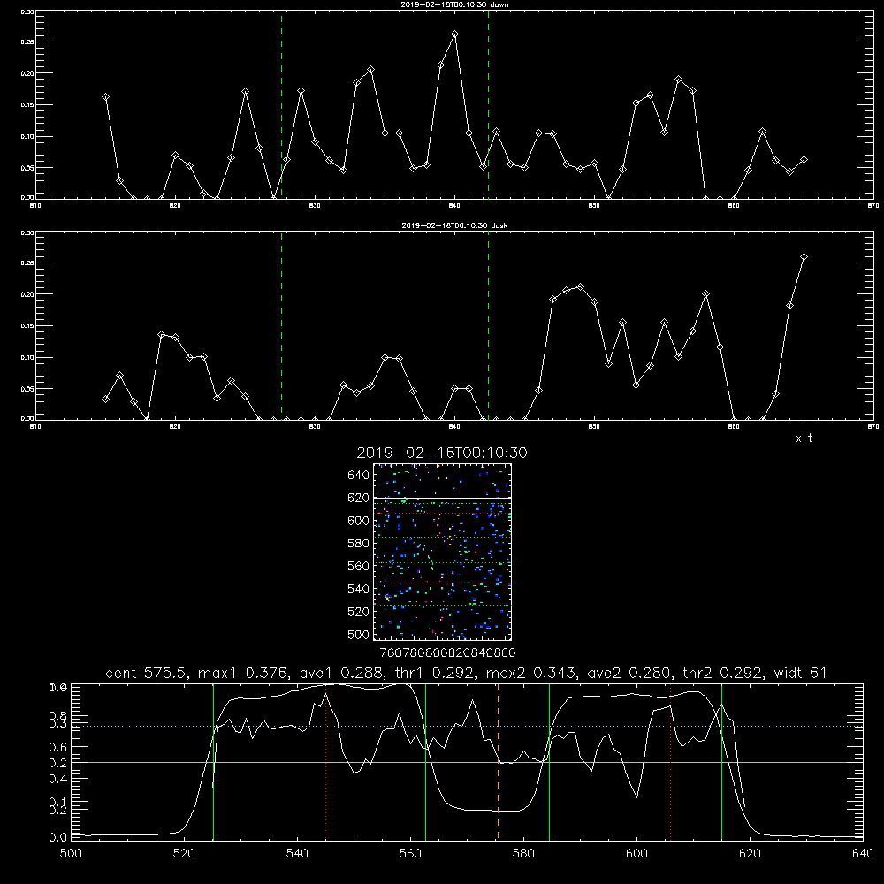Click the 500 label on scatter image y-axis
Screen dimensions: 884x884
(x=359, y=634)
